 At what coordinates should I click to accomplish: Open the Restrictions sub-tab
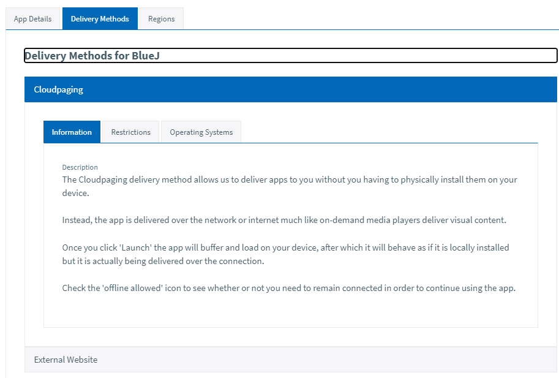(131, 132)
